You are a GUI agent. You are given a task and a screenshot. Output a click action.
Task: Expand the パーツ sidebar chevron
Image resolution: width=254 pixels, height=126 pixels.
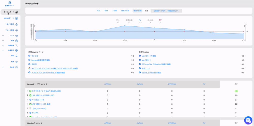pos(3,36)
